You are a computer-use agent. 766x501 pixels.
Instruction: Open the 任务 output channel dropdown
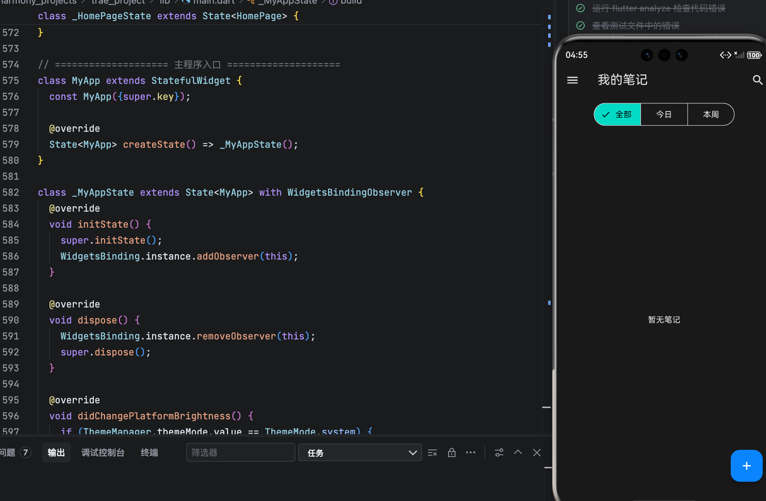click(x=360, y=453)
